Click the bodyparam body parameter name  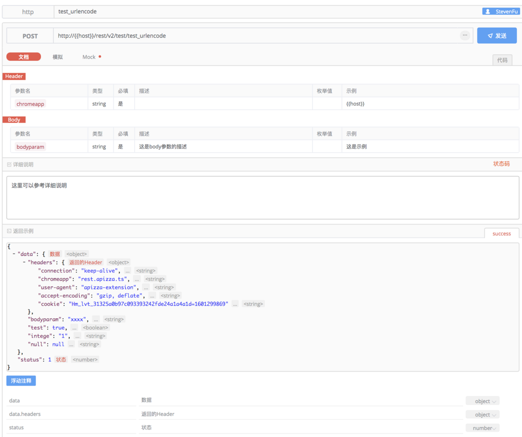point(30,146)
